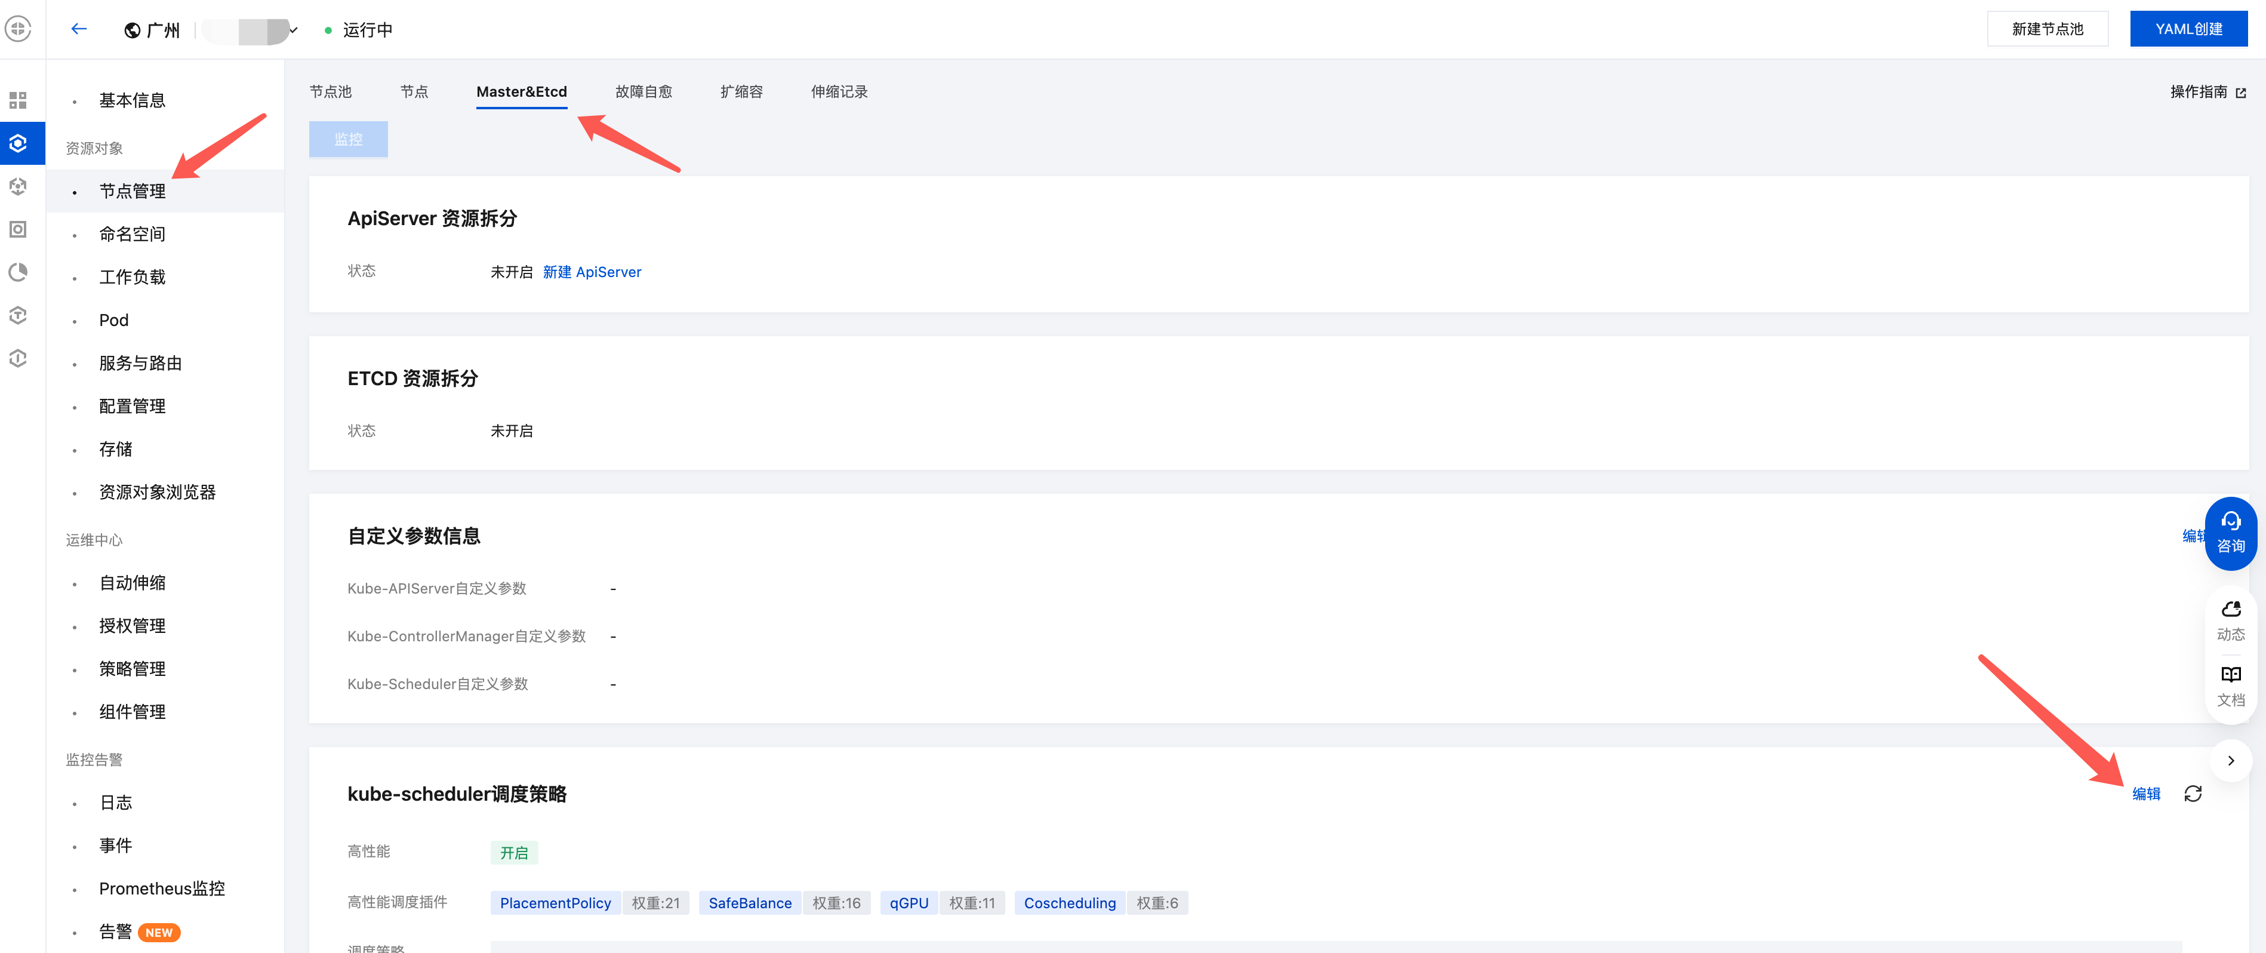Switch to the 故障自愈 tab
This screenshot has width=2266, height=953.
click(x=643, y=91)
